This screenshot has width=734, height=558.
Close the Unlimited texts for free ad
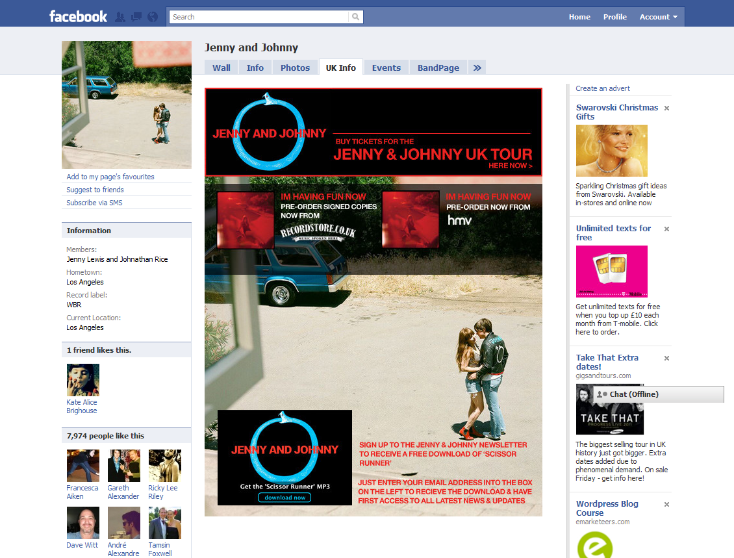pos(666,229)
